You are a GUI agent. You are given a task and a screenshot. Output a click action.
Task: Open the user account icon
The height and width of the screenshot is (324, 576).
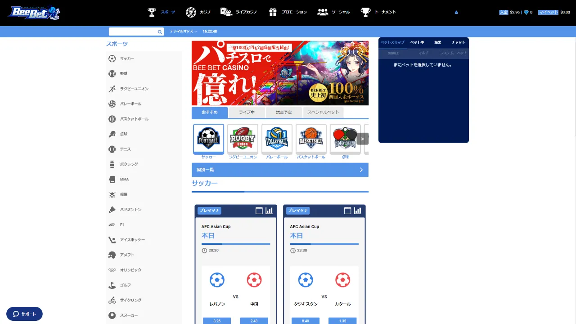click(x=456, y=13)
